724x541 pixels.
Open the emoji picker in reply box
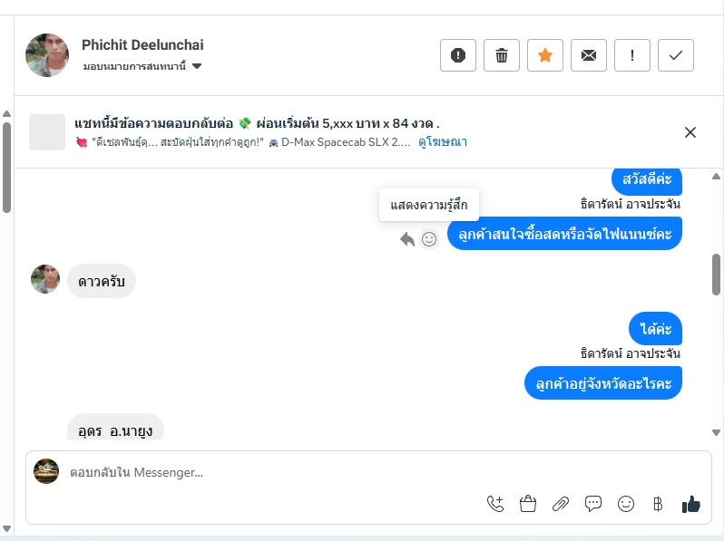(626, 504)
